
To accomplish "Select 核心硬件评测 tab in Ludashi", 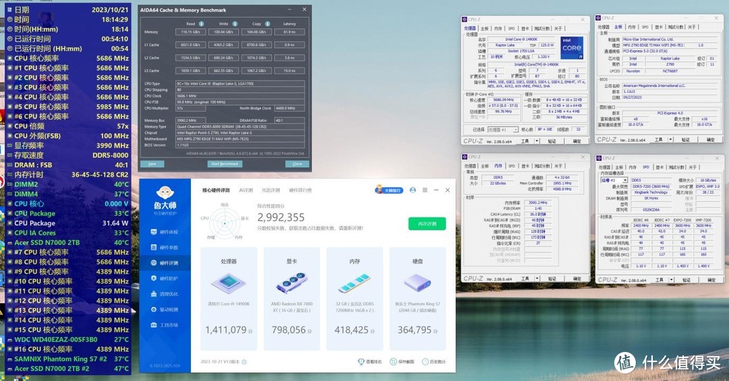I will tap(216, 190).
